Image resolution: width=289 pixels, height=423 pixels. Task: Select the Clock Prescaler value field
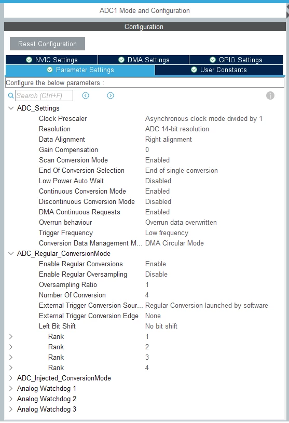tap(203, 119)
